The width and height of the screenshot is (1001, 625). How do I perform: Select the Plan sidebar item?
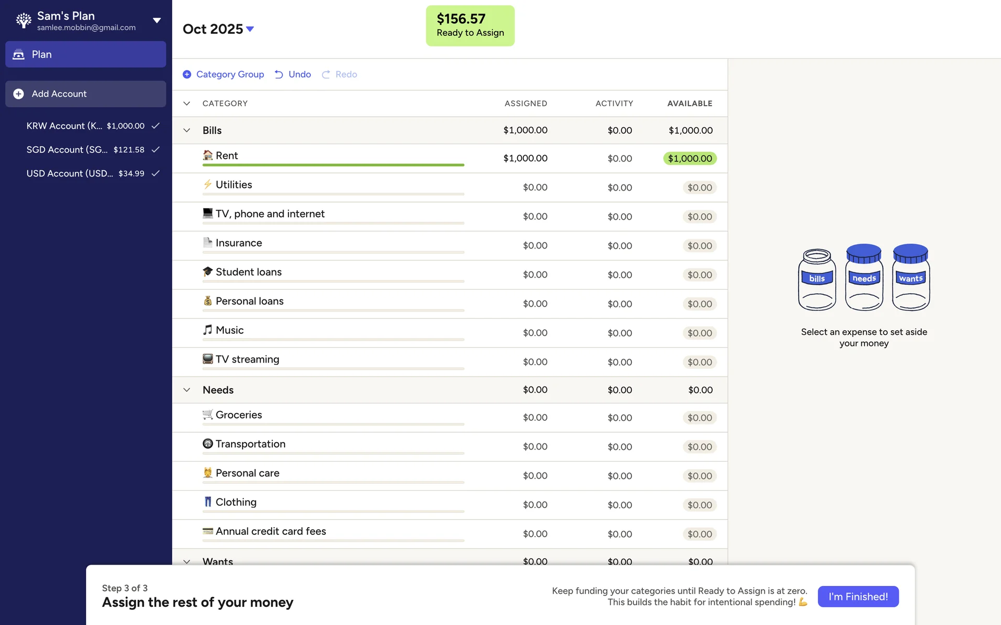coord(86,54)
